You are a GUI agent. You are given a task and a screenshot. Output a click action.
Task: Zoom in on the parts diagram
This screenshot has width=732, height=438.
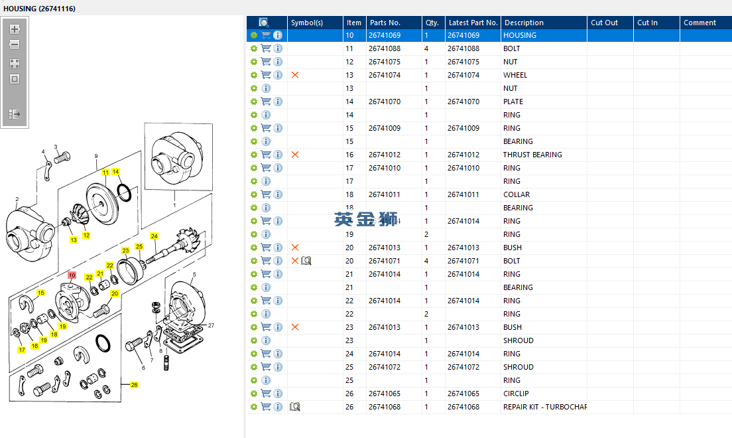click(x=15, y=29)
